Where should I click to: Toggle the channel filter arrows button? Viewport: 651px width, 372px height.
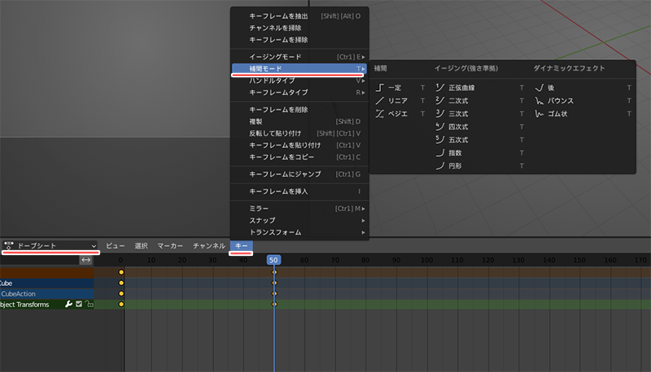85,260
